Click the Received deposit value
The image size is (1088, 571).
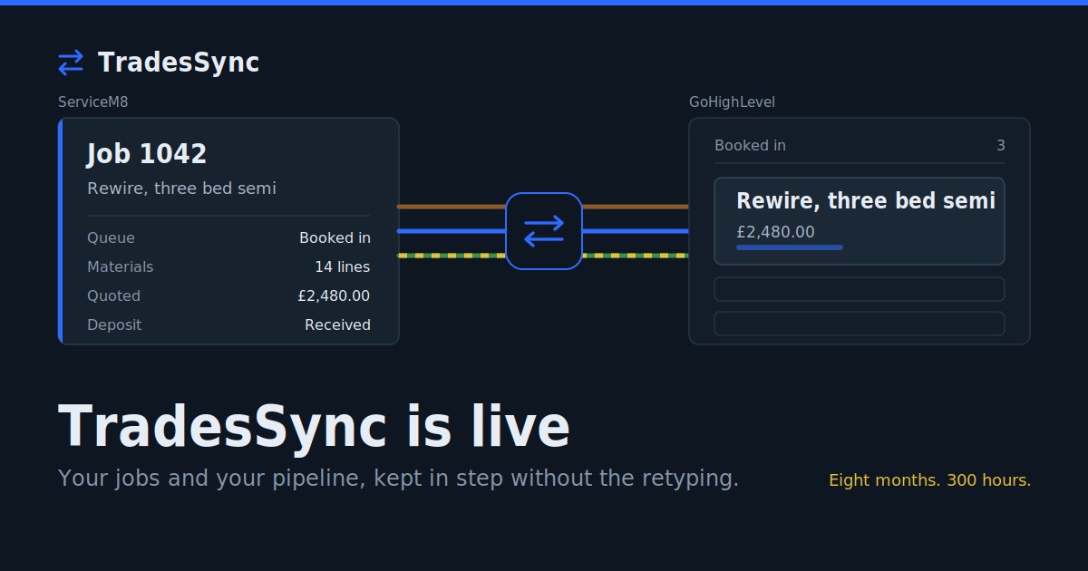337,325
